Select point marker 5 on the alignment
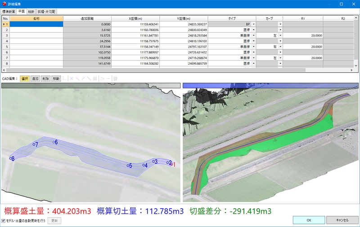The width and height of the screenshot is (360, 227). (x=130, y=166)
